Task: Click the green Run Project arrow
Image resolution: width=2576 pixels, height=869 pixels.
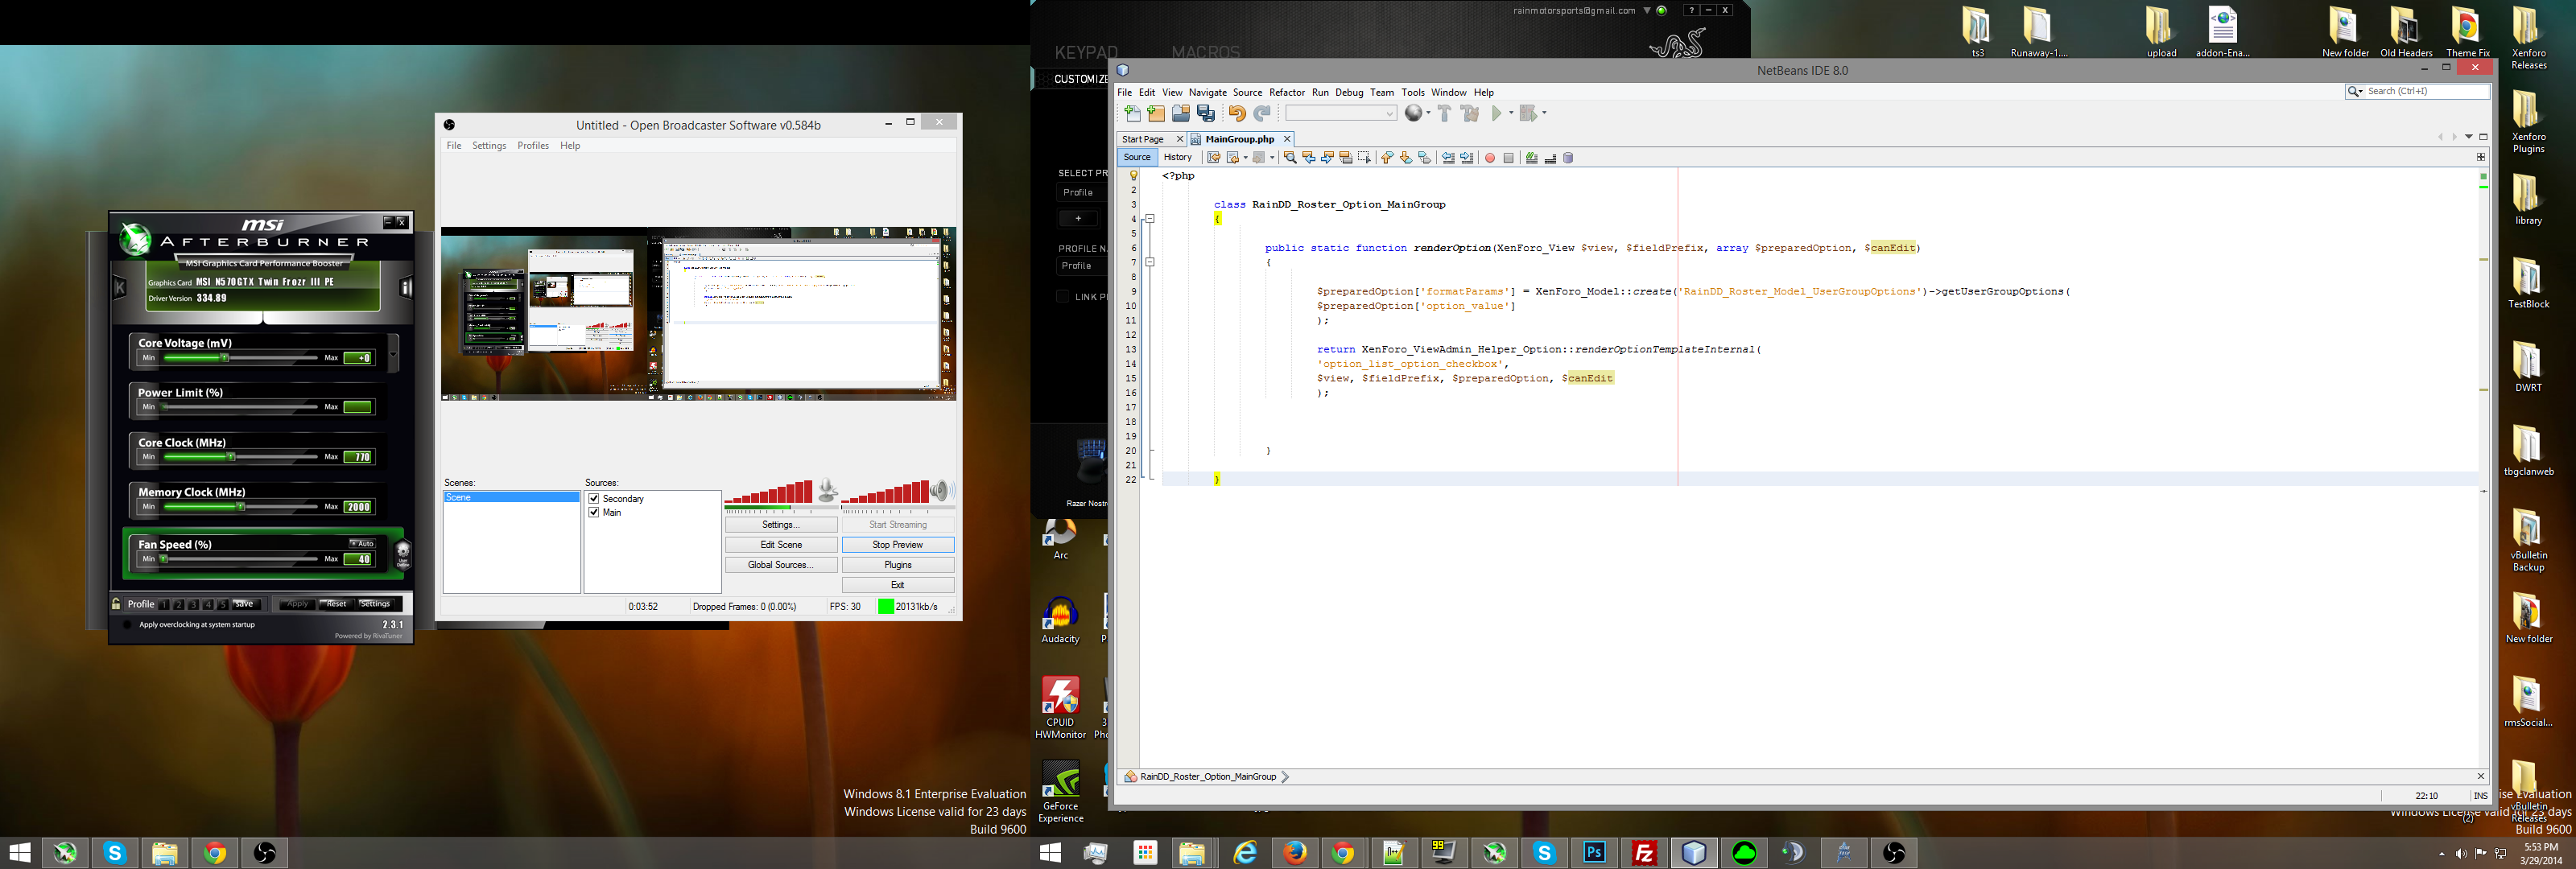Action: (1497, 114)
